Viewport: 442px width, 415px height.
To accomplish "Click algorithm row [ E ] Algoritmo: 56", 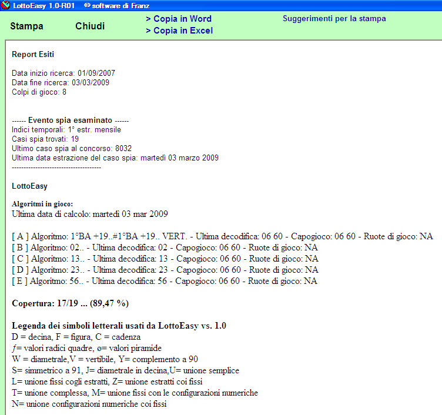I will point(165,281).
